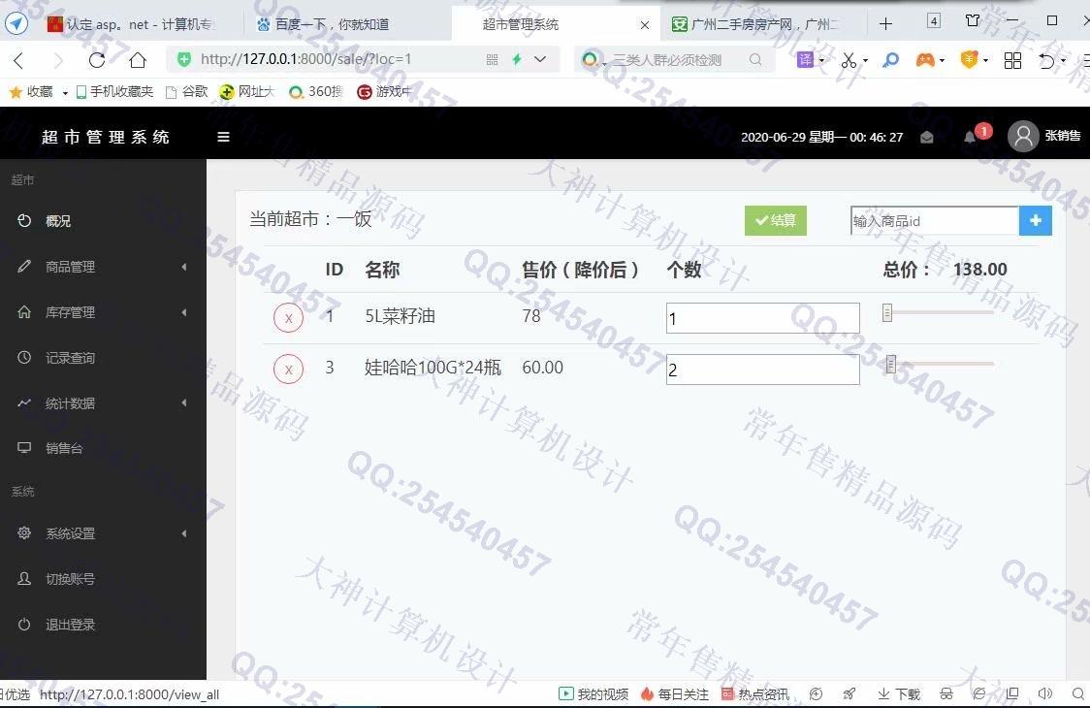Click the blue magnifier toolbar icon
1090x708 pixels.
tap(890, 60)
